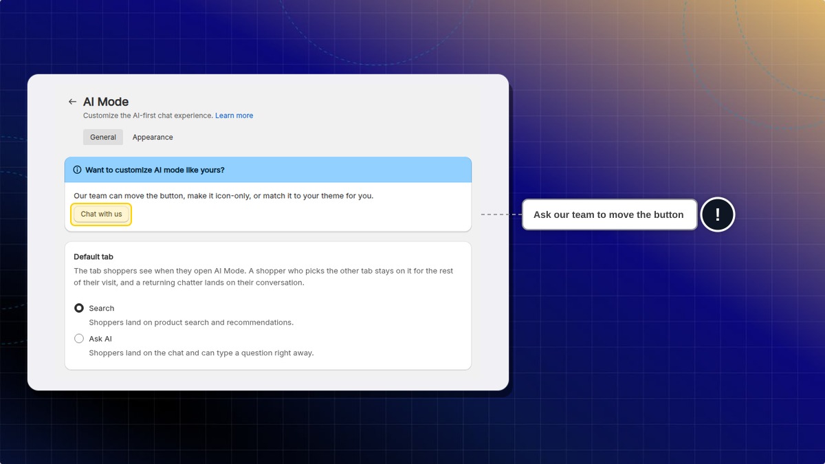Select the Ask AI radio option
This screenshot has width=825, height=464.
click(x=79, y=338)
